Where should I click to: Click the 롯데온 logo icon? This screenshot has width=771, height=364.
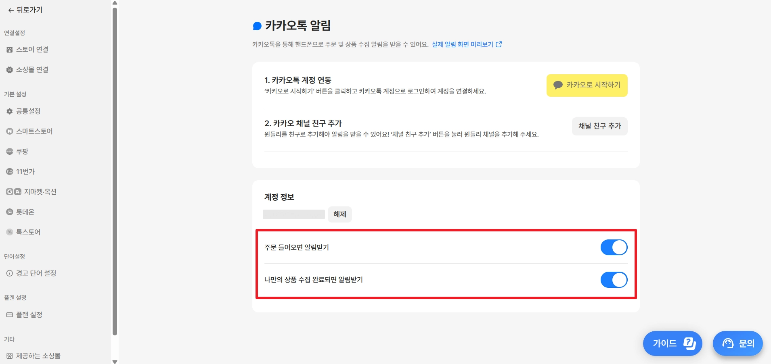[x=10, y=212]
